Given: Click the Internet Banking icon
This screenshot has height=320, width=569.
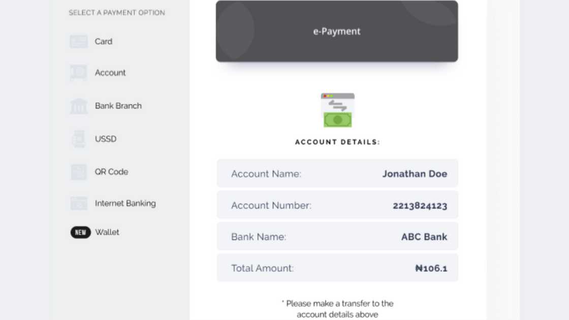Looking at the screenshot, I should pos(78,203).
